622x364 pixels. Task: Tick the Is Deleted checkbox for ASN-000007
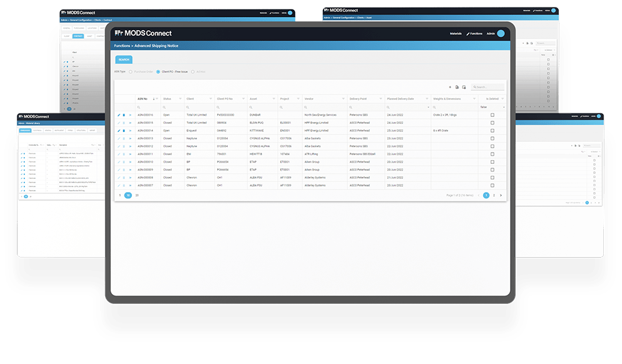(492, 186)
